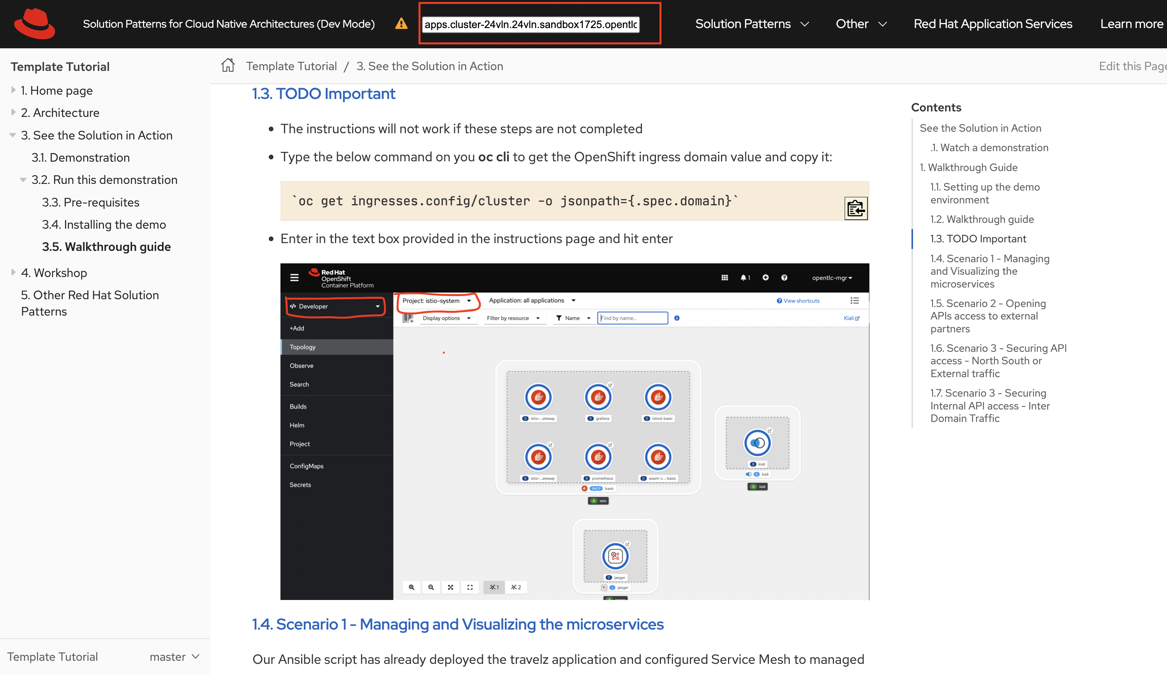Click the 1.3. TODO Important heading
The width and height of the screenshot is (1167, 674).
point(323,94)
